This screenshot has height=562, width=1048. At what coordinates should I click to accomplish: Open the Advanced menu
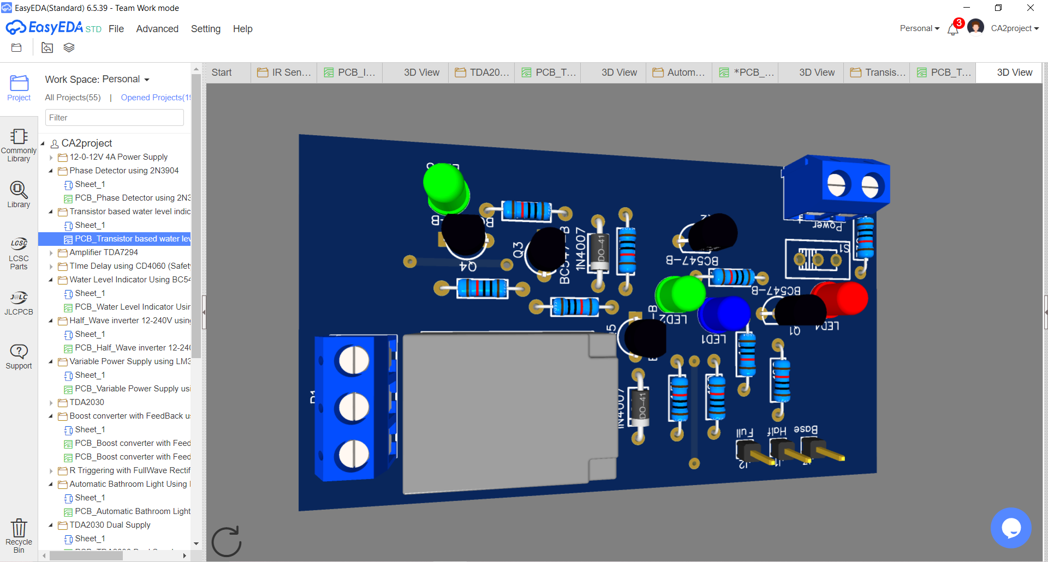(x=157, y=29)
